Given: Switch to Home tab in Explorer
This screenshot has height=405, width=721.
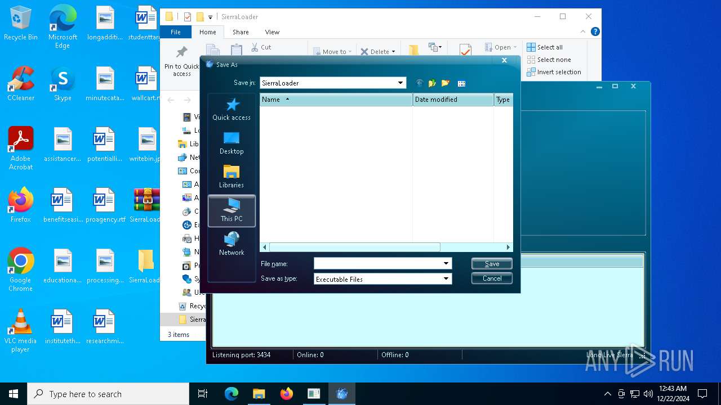Looking at the screenshot, I should (207, 32).
